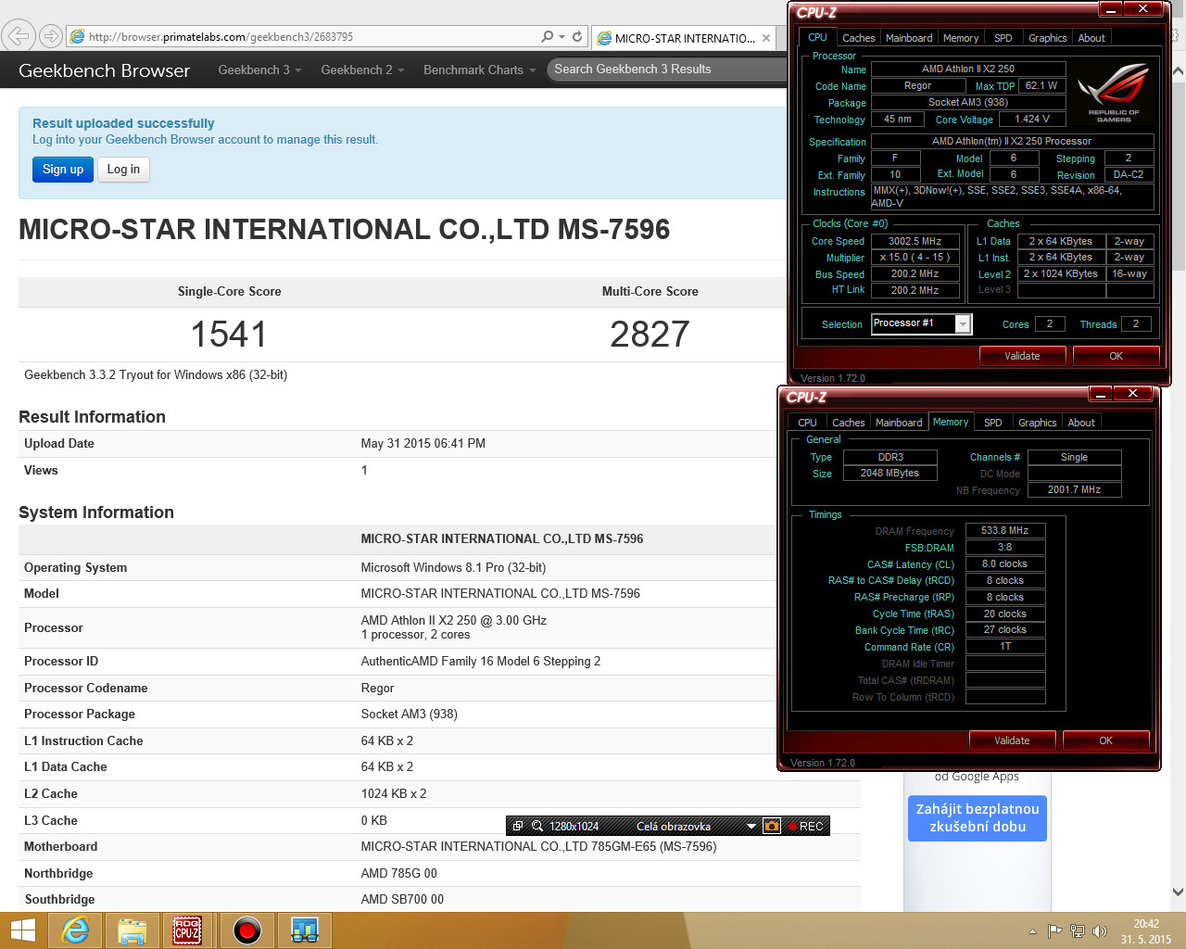The image size is (1186, 949).
Task: Select the Graphics tab in upper CPU-Z
Action: pyautogui.click(x=1047, y=38)
